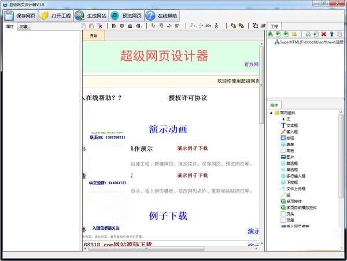Image resolution: width=347 pixels, height=261 pixels.
Task: Click the second 演示例子下载 link
Action: tap(193, 175)
